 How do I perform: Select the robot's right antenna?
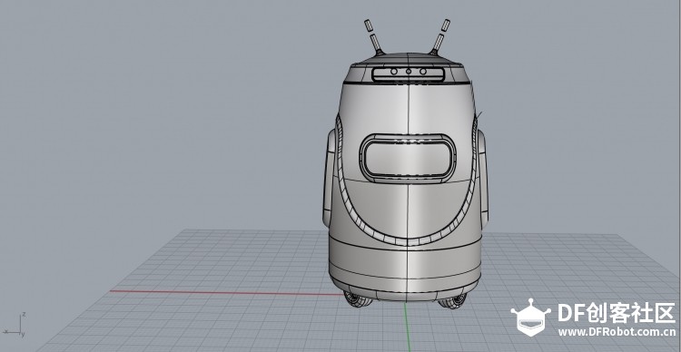(440, 37)
